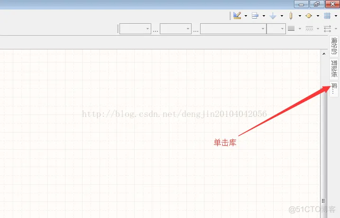Select the Power Sources ground symbol icon
This screenshot has width=340, height=218.
[273, 16]
